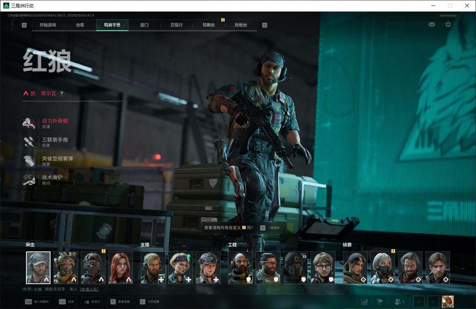Click the 申请入队 link in world chat
Image resolution: width=476 pixels, height=309 pixels.
89,289
